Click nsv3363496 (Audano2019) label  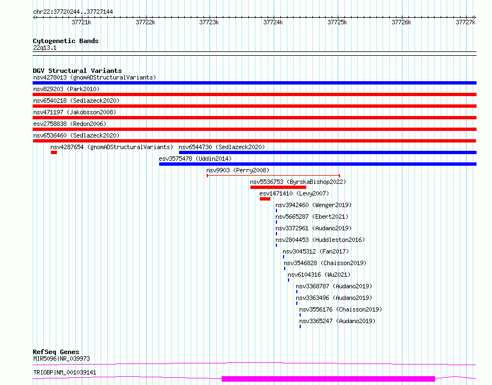tap(334, 298)
